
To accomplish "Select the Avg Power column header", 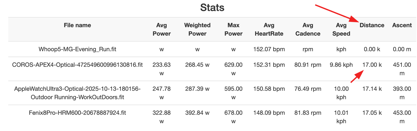I will click(162, 29).
